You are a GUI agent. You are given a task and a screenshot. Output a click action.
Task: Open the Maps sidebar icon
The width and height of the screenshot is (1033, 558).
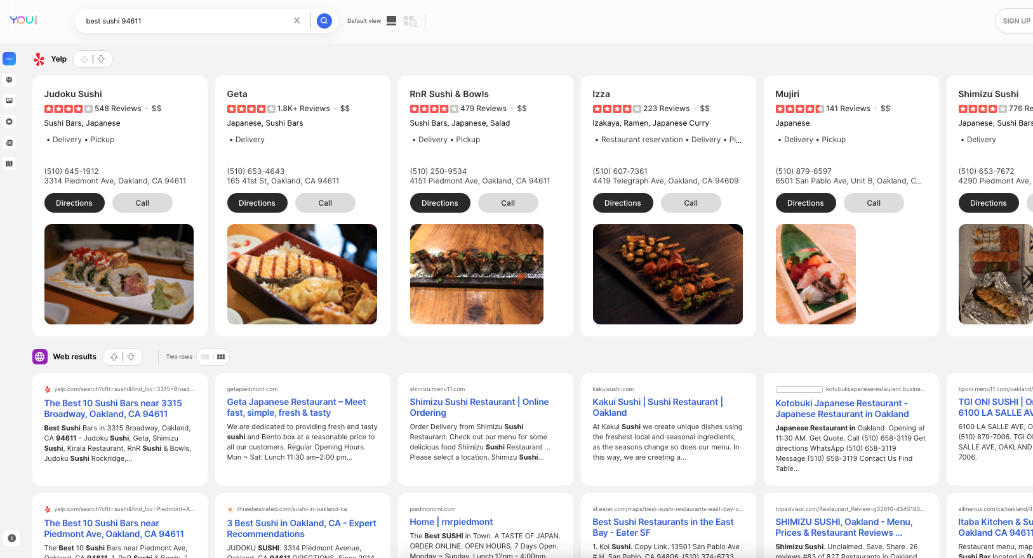pos(9,164)
